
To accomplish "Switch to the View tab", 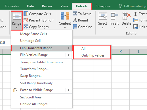I will tap(64, 6).
